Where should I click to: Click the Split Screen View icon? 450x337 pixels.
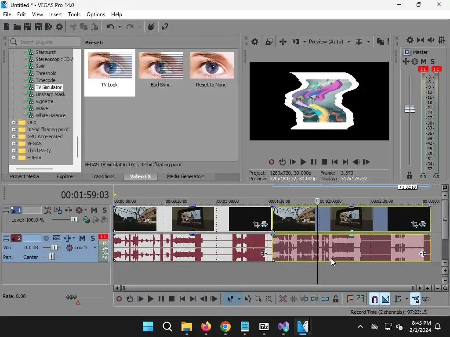pos(295,42)
